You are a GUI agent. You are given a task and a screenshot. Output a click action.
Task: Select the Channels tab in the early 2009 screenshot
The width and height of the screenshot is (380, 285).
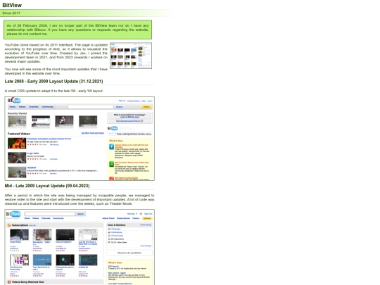pos(34,107)
